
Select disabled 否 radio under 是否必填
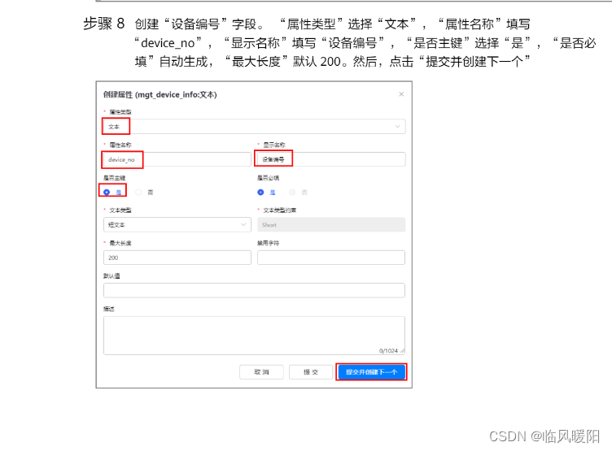pyautogui.click(x=292, y=192)
